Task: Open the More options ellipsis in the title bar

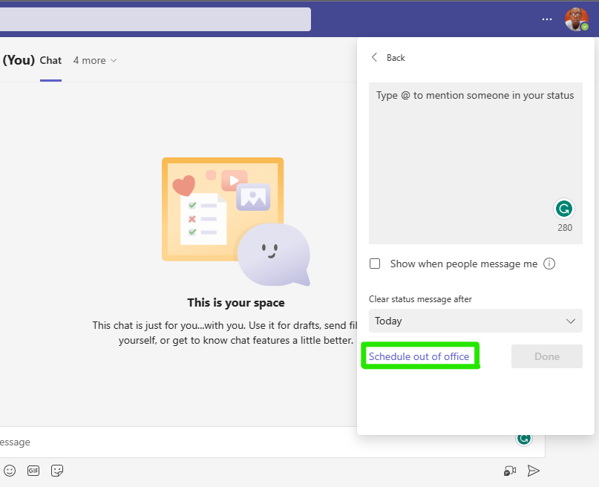Action: tap(546, 19)
